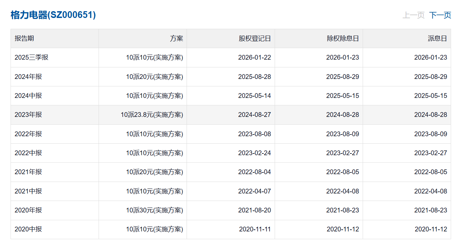Go to next page via 下一页

click(x=440, y=15)
